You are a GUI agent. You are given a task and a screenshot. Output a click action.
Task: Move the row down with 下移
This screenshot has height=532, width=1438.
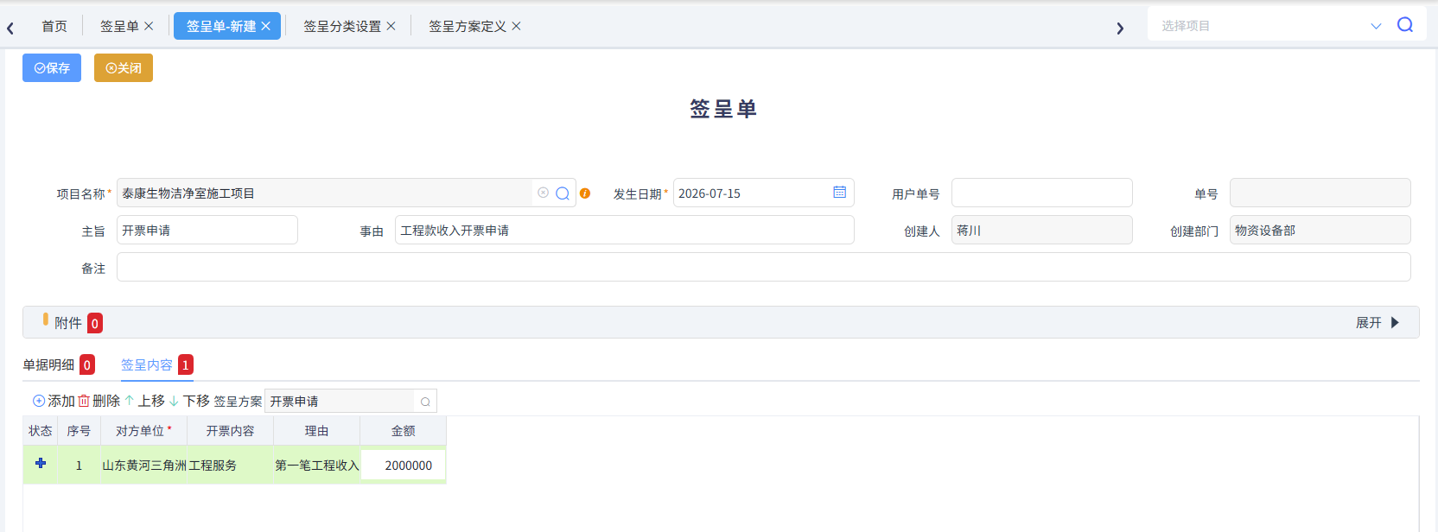click(x=189, y=401)
